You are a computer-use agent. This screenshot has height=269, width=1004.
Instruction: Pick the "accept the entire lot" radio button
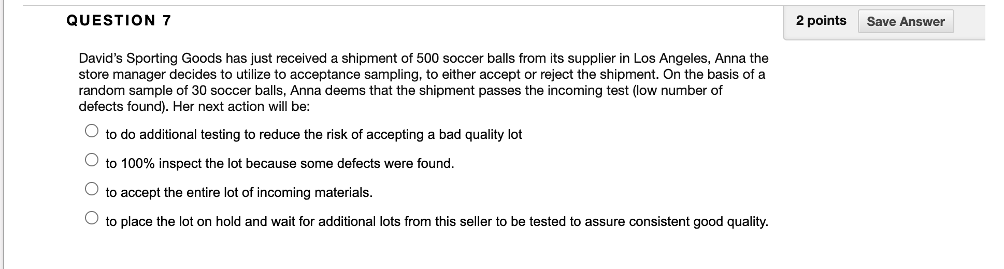coord(92,189)
